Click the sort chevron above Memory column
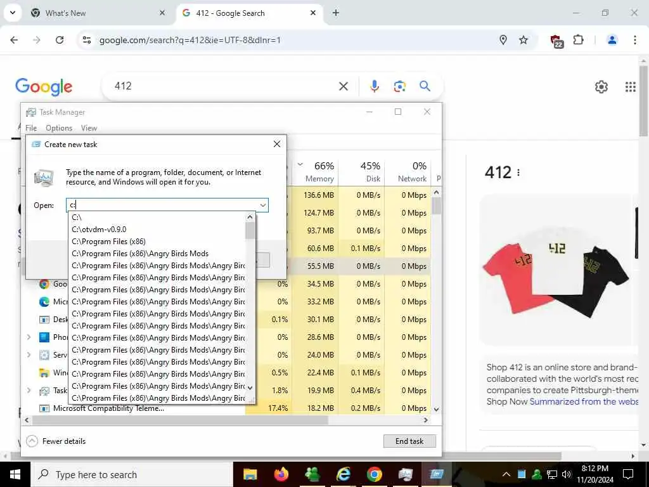The width and height of the screenshot is (649, 487). (300, 164)
